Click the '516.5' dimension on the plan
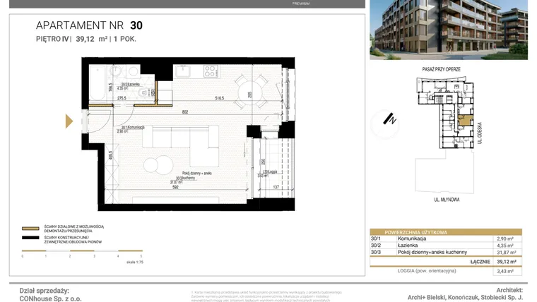The height and width of the screenshot is (302, 537). pyautogui.click(x=220, y=98)
